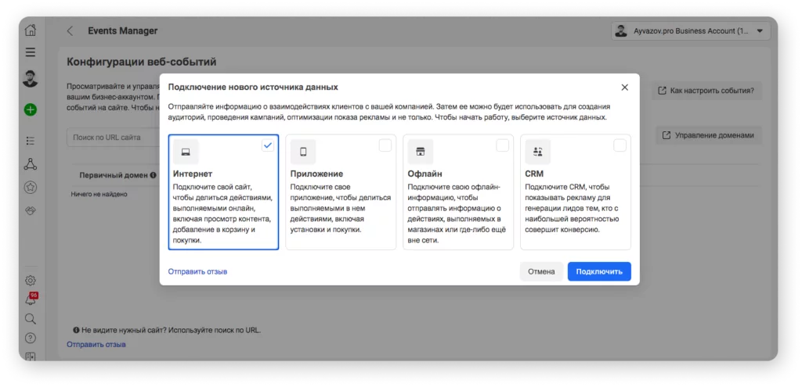Image resolution: width=802 pixels, height=387 pixels.
Task: Open the Ayvazov.pro Business Account dropdown
Action: [x=691, y=31]
